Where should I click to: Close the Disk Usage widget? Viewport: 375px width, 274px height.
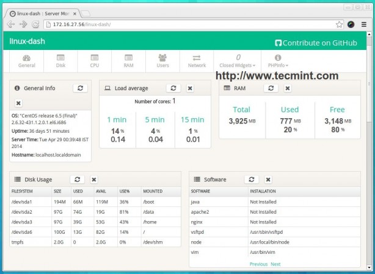93,179
